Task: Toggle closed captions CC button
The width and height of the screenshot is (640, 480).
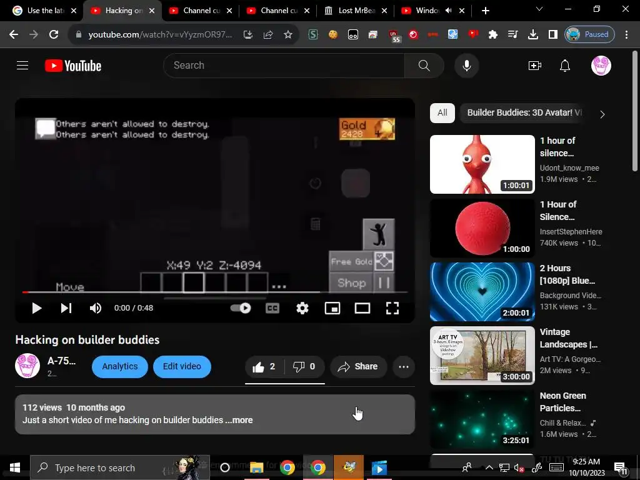Action: [272, 308]
